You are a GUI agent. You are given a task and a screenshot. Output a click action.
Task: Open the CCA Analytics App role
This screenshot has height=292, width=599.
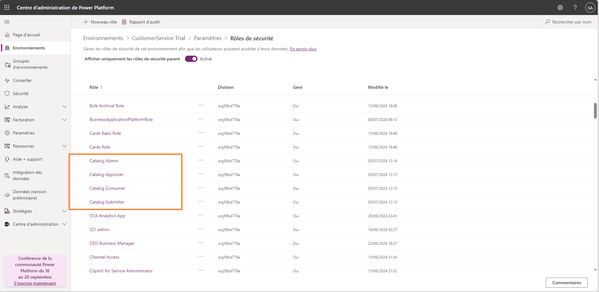pyautogui.click(x=107, y=216)
